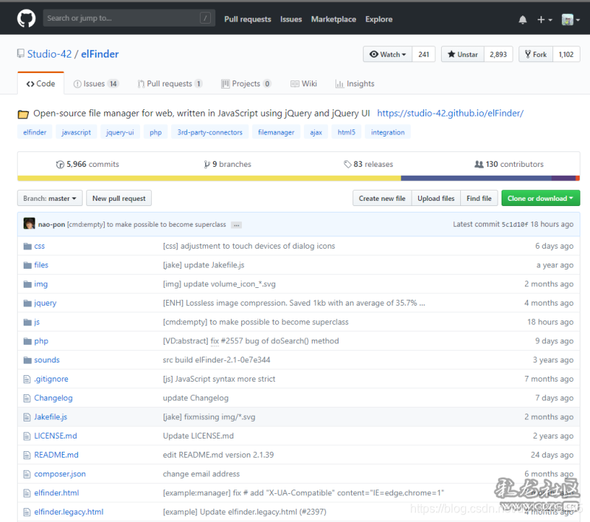Click the blue language bar segment
This screenshot has height=522, width=590.
click(476, 178)
